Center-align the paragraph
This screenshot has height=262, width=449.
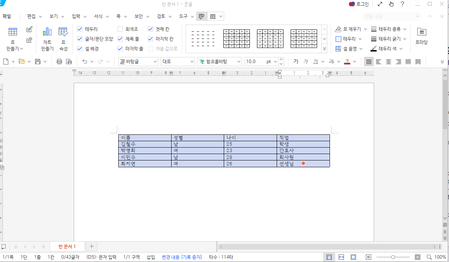pos(388,62)
